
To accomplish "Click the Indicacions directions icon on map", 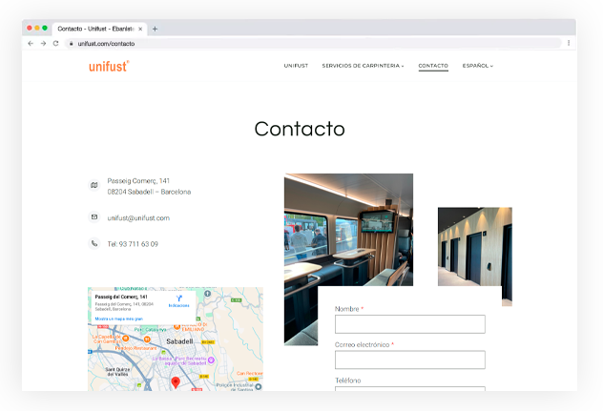I will [178, 300].
